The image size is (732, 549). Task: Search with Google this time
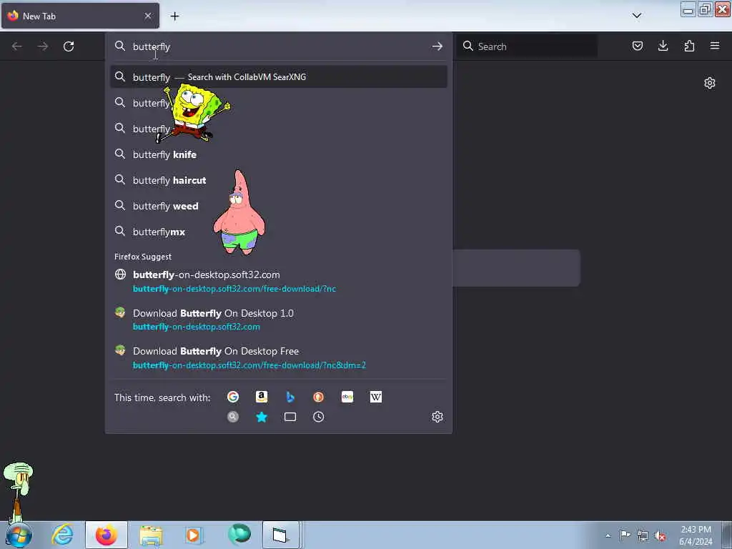click(x=233, y=397)
